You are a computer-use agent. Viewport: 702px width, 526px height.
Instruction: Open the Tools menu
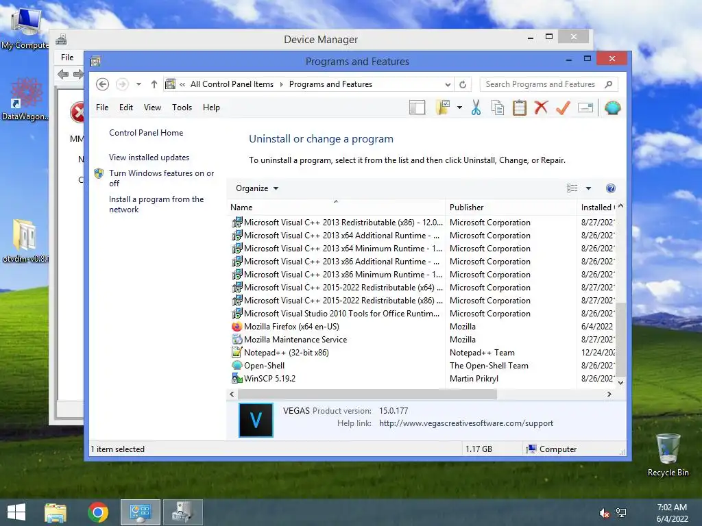(182, 108)
